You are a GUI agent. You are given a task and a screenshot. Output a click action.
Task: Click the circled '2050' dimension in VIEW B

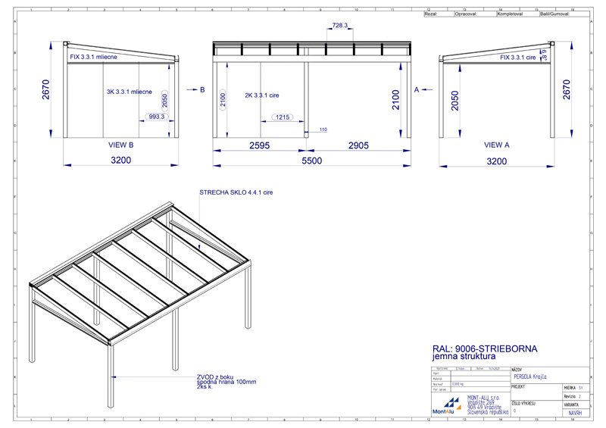click(x=164, y=101)
